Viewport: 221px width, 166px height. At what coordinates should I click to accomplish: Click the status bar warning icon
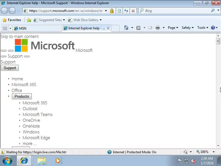pos(2,152)
